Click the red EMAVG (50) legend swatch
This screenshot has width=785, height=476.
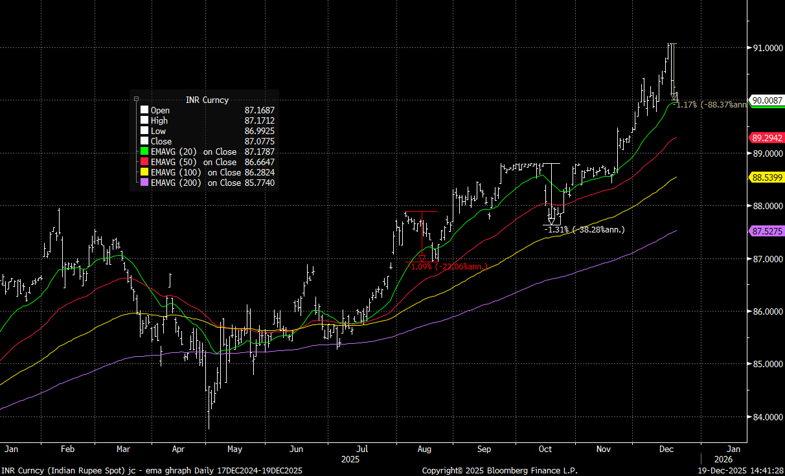tap(144, 163)
